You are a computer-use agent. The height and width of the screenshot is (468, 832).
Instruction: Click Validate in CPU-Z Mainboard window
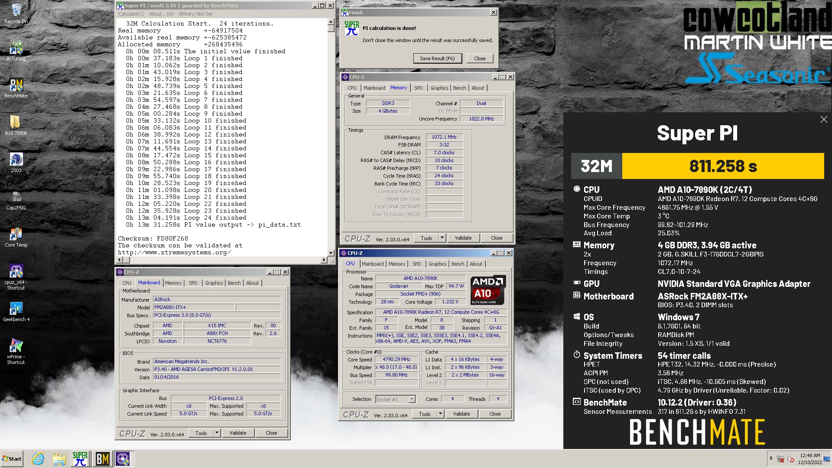238,433
